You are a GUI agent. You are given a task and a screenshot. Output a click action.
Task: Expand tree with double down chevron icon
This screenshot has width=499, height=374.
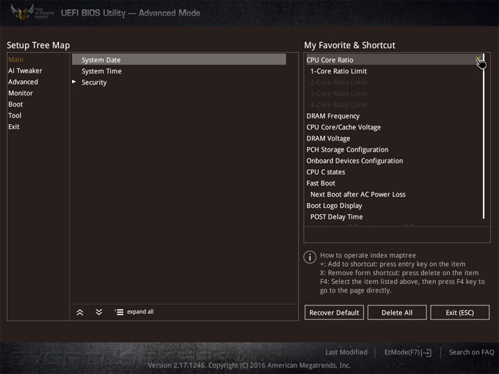click(99, 312)
